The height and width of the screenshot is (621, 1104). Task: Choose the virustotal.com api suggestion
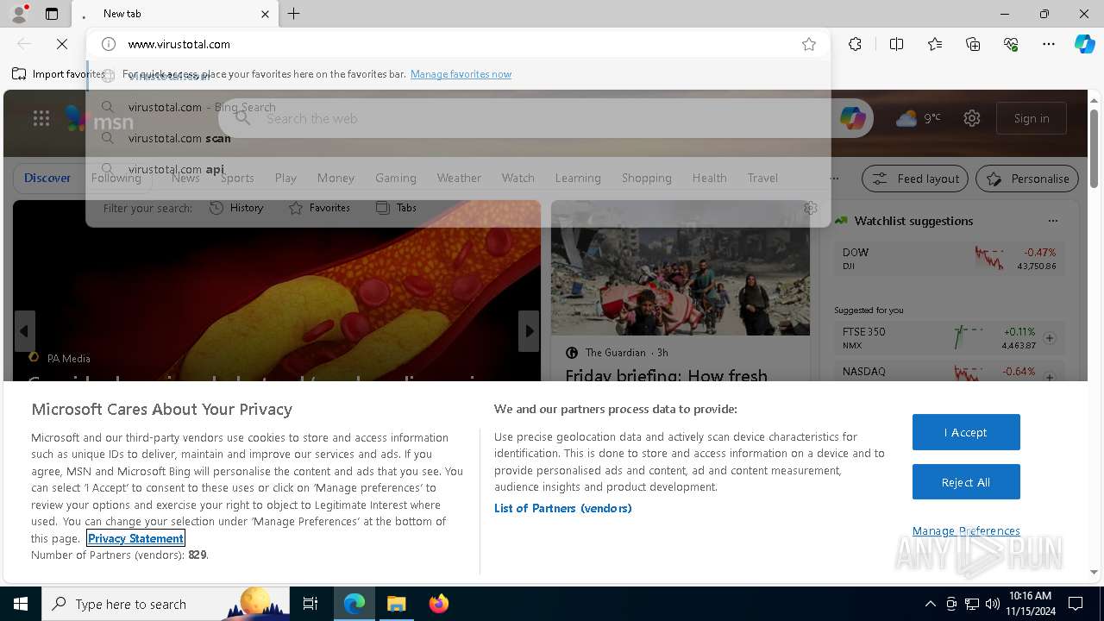tap(457, 169)
